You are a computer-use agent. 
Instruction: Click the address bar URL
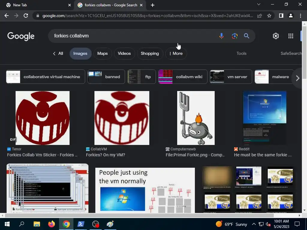point(148,16)
